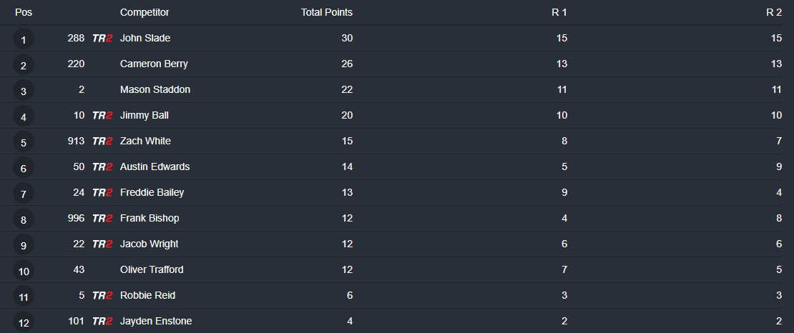794x333 pixels.
Task: Click the TR2 logo next to Austin Edwards
Action: [102, 167]
